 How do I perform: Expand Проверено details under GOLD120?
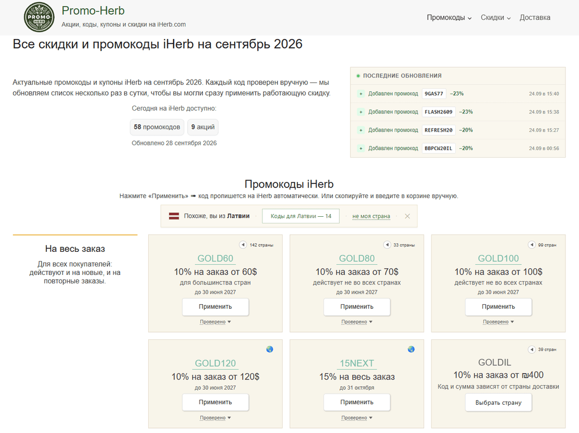coord(215,418)
